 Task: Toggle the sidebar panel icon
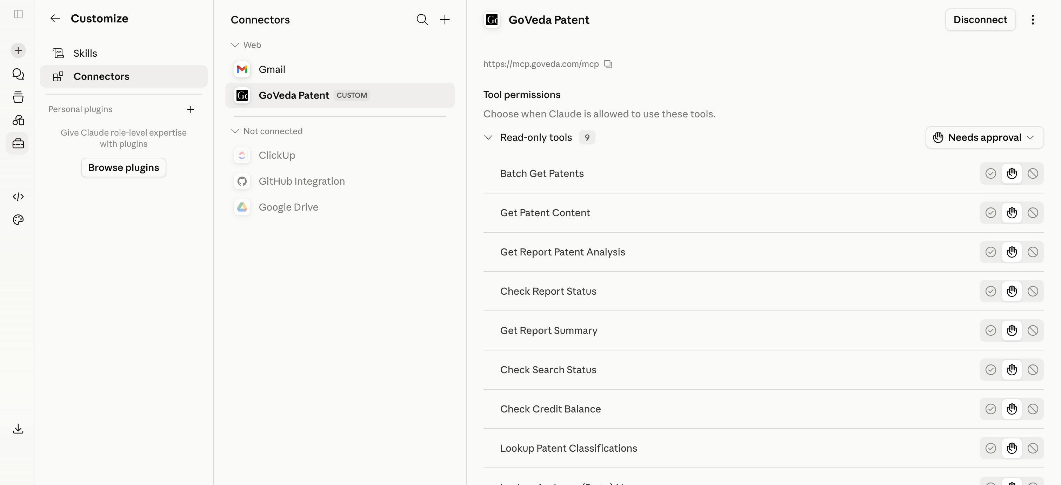pos(18,14)
